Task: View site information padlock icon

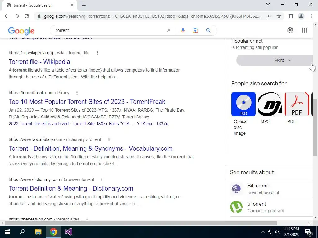Action: point(39,16)
